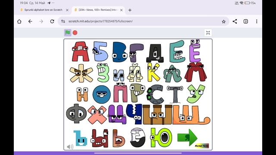This screenshot has width=276, height=155.
Task: Open site settings icon in address bar
Action: (63, 21)
